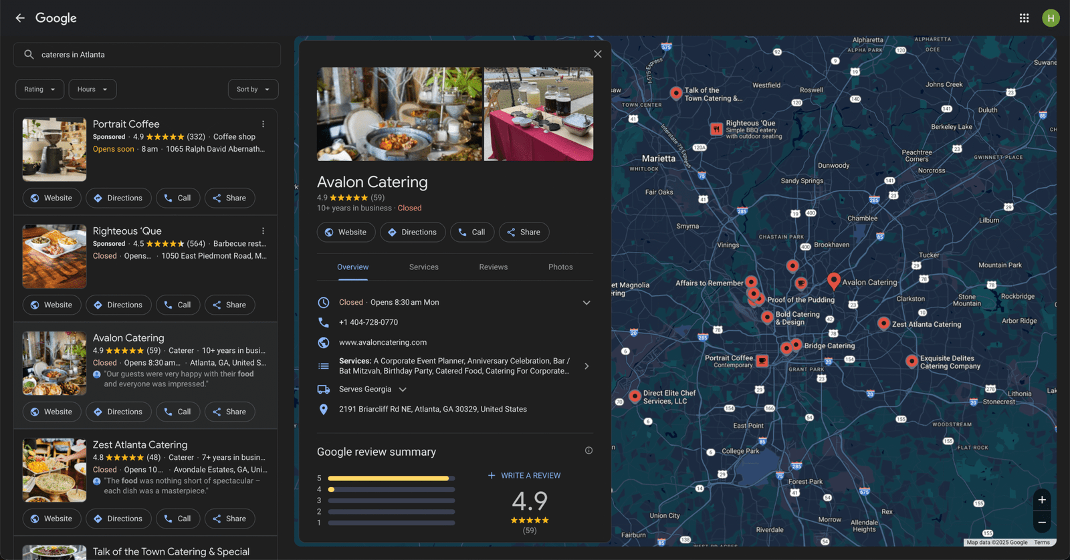Open the Sort by dropdown
Image resolution: width=1070 pixels, height=560 pixels.
click(x=253, y=90)
